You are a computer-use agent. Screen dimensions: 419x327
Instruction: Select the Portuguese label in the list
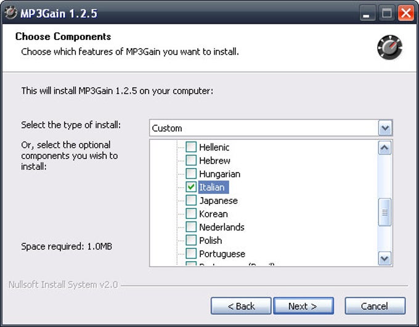coord(222,254)
